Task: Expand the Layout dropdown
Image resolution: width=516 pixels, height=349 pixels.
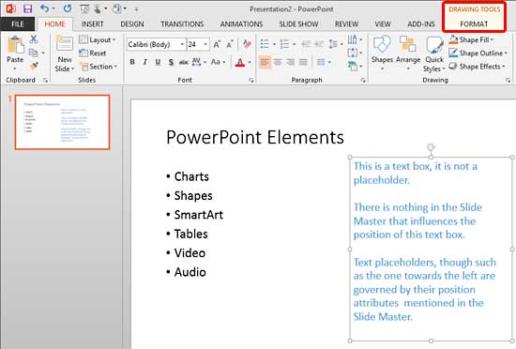Action: point(98,39)
